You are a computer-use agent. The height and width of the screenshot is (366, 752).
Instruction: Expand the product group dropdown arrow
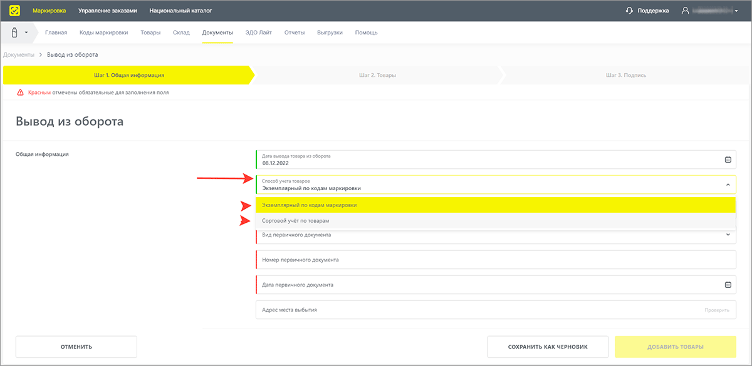tap(26, 33)
